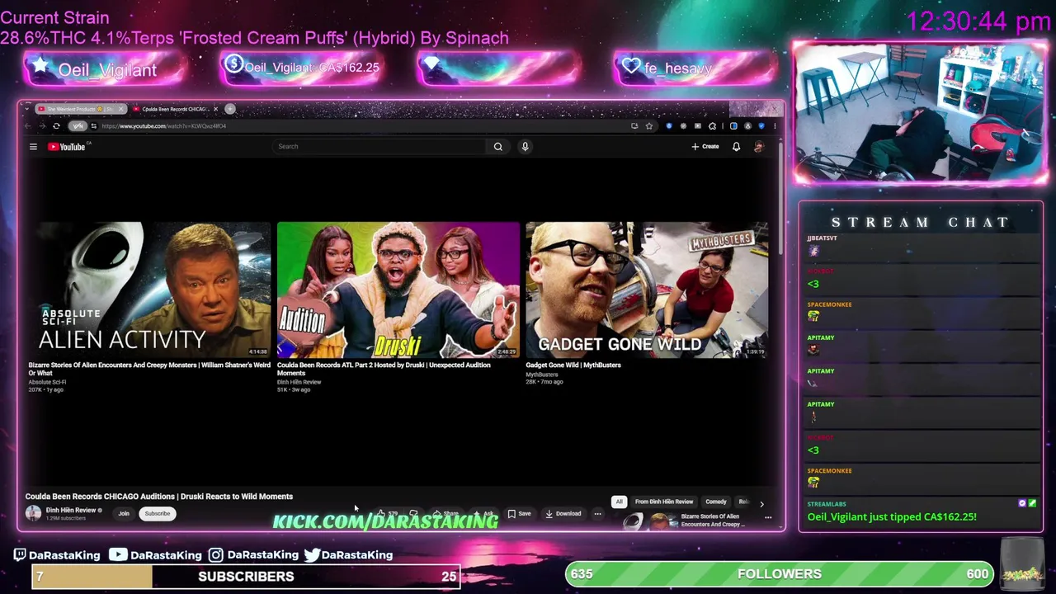Download the current video
1056x594 pixels.
pyautogui.click(x=563, y=513)
